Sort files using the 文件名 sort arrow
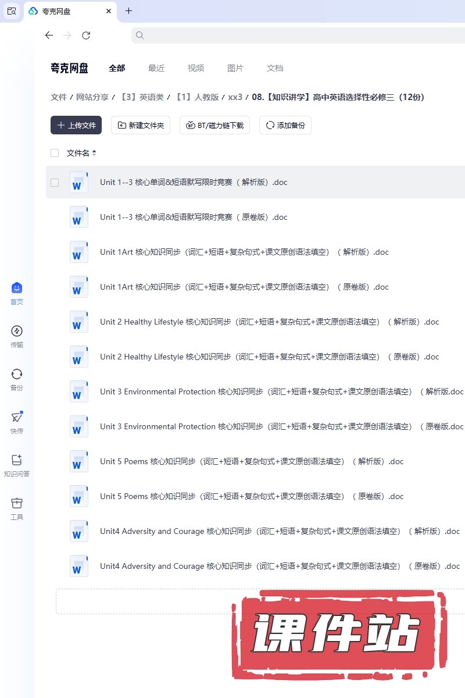The image size is (465, 698). click(94, 153)
